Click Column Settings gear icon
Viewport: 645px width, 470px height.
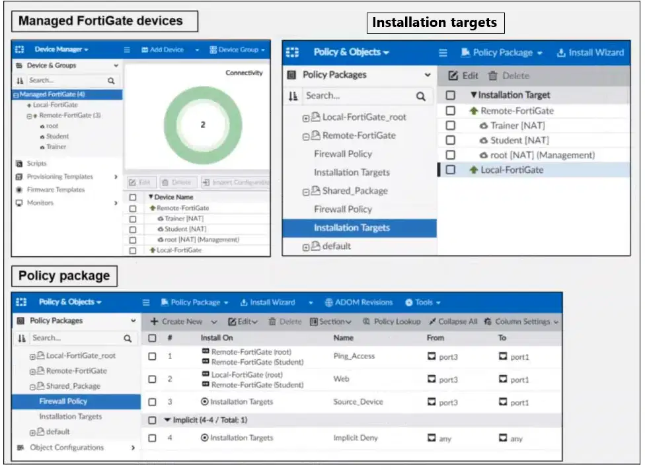click(x=488, y=321)
